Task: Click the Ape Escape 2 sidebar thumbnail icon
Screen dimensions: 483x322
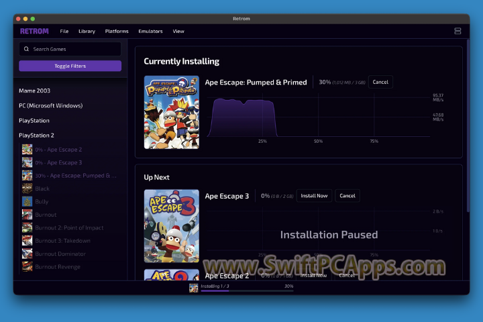Action: click(27, 150)
